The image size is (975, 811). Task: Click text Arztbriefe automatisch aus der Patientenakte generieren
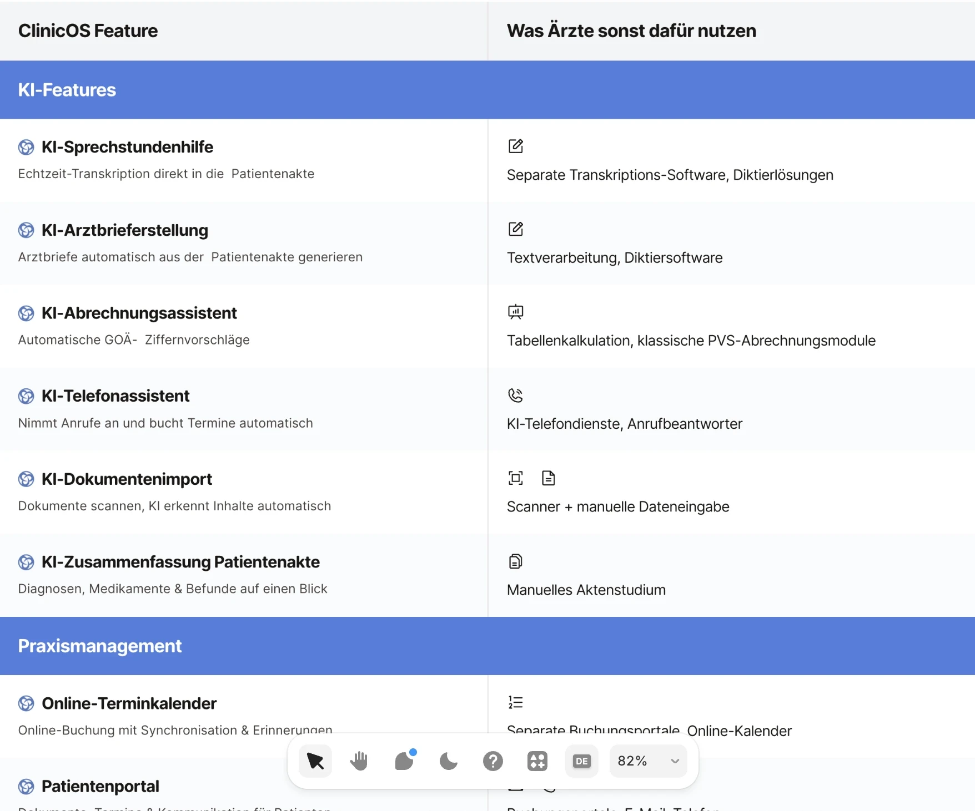tap(190, 257)
